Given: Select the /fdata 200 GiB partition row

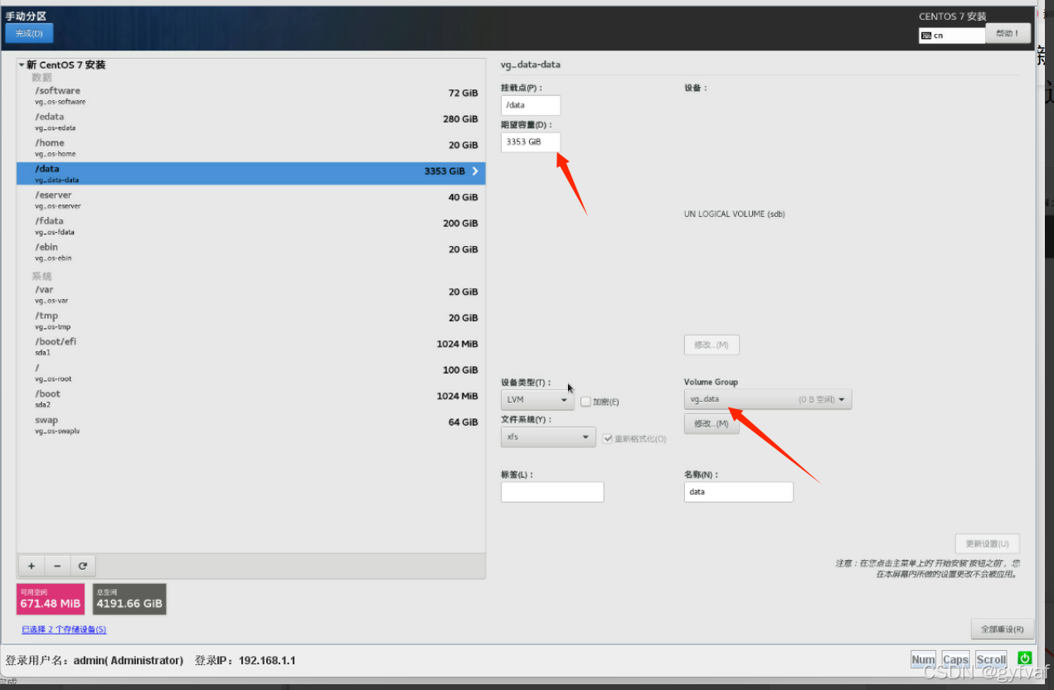Looking at the screenshot, I should (x=250, y=226).
